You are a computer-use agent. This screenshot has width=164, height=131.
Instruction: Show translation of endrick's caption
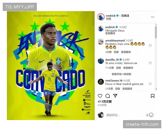click(110, 33)
